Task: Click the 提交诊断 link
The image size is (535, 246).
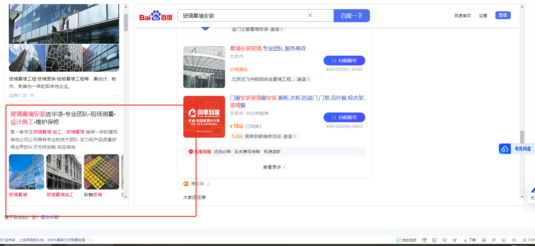Action: (x=50, y=217)
